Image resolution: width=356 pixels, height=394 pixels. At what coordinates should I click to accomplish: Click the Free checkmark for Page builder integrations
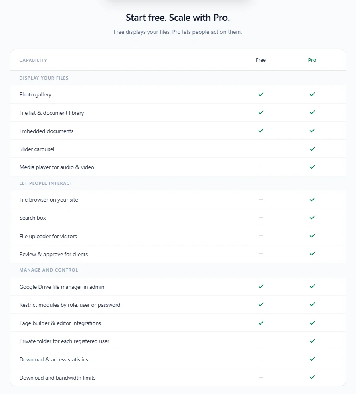point(261,323)
